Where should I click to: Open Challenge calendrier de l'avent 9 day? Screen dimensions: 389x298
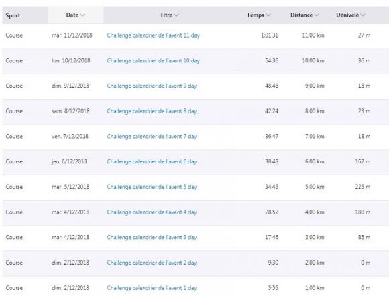[x=152, y=86]
